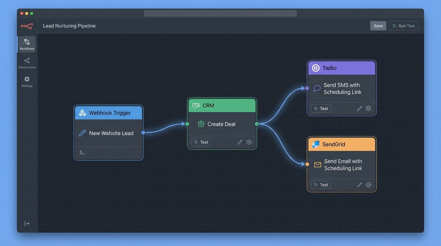Open the Connections sidebar tab

[x=27, y=63]
